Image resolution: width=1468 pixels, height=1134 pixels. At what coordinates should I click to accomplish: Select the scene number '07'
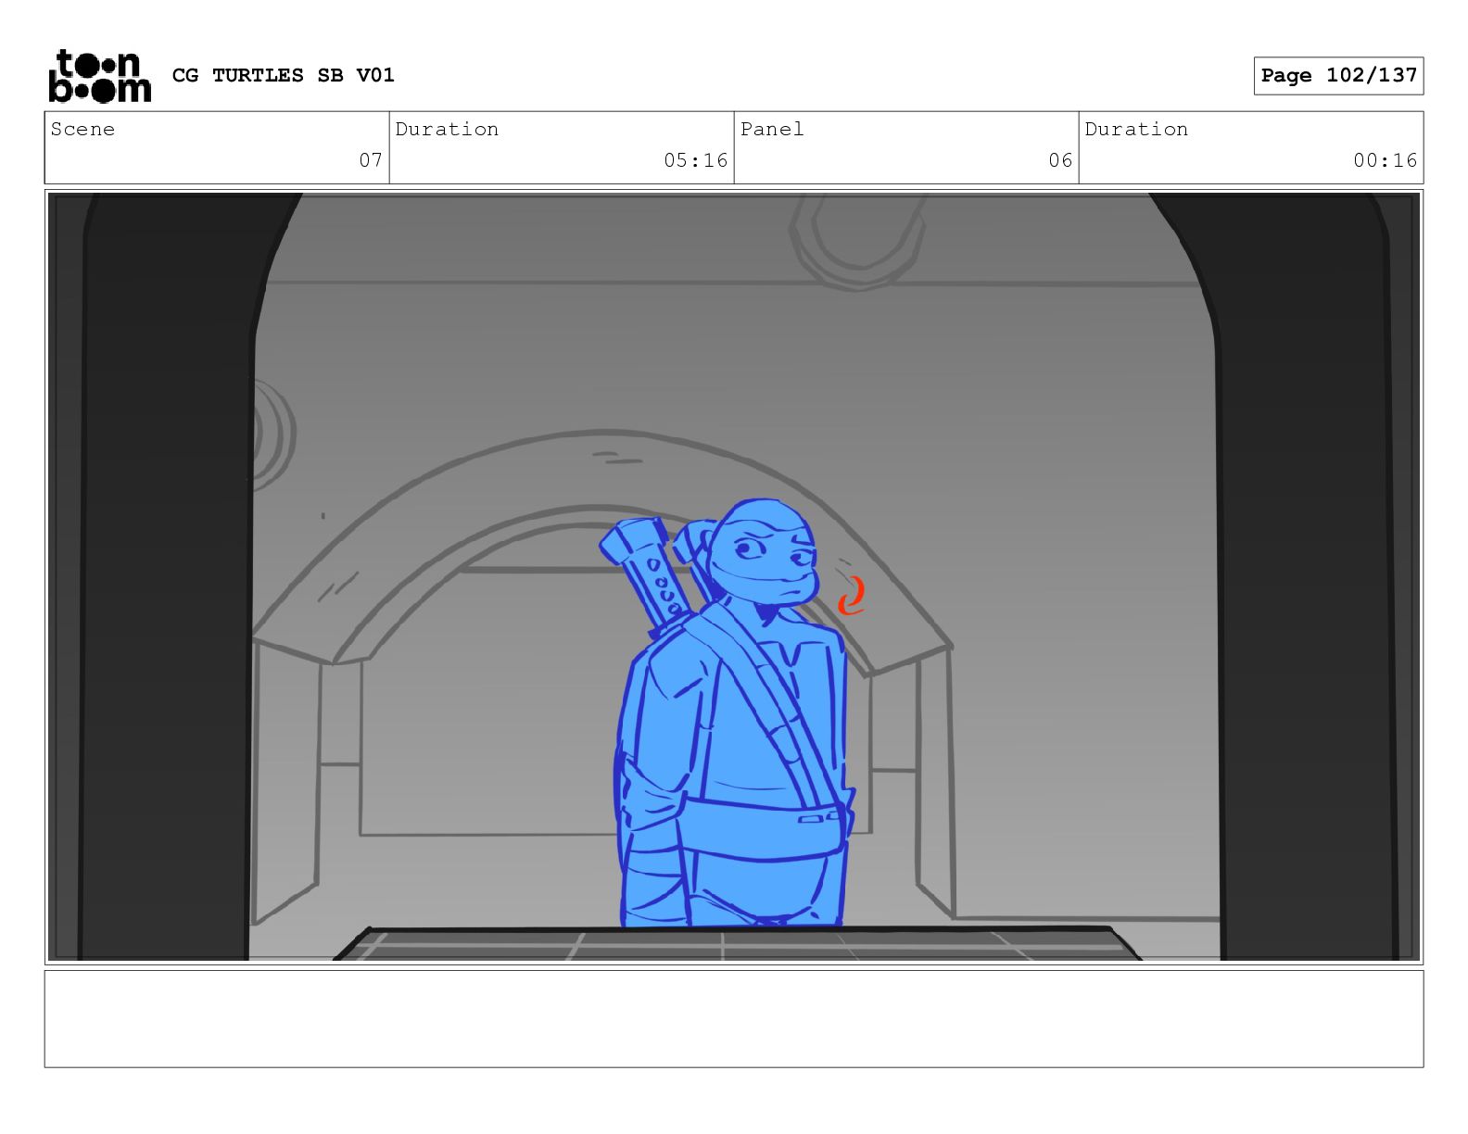point(371,160)
